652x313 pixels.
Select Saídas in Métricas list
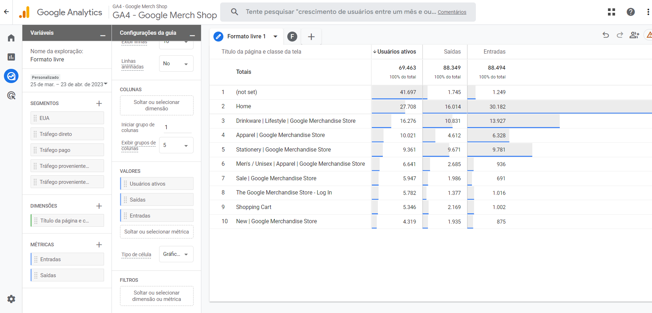67,275
